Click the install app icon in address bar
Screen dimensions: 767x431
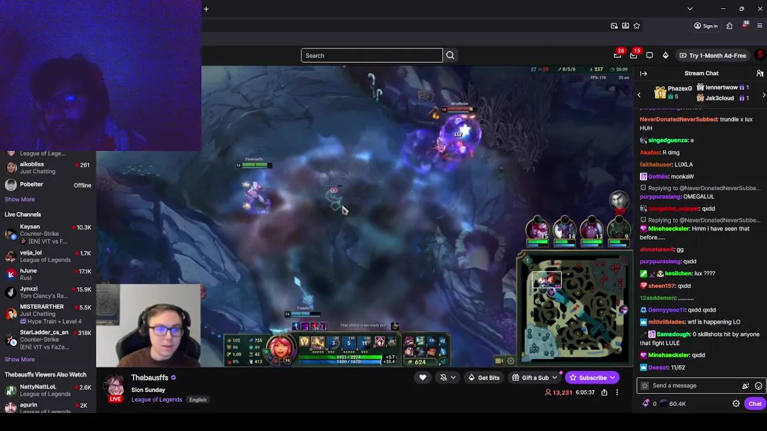(626, 26)
